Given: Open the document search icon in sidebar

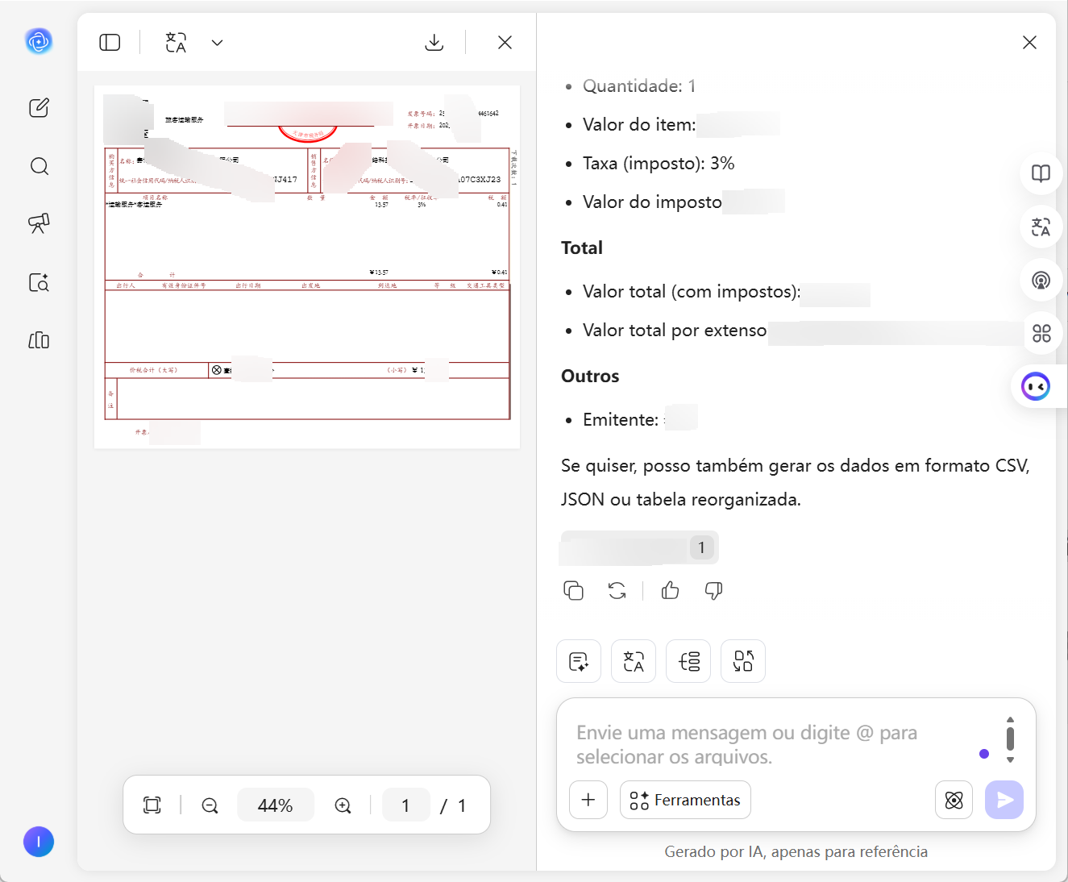Looking at the screenshot, I should coord(39,282).
